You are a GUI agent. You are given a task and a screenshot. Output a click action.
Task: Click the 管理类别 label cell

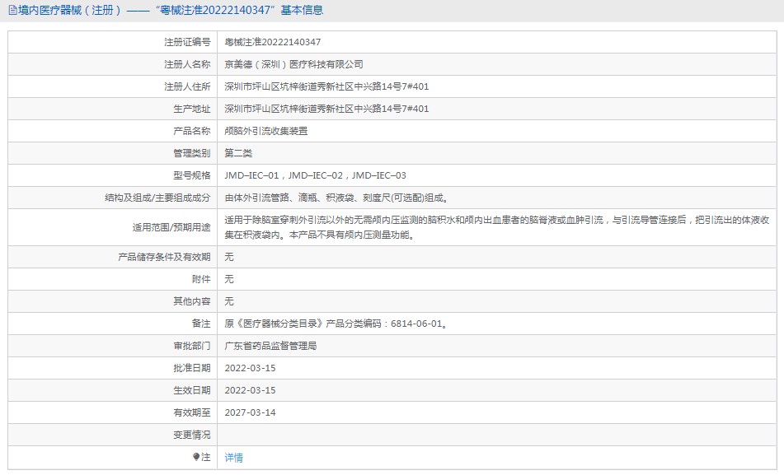(112, 153)
